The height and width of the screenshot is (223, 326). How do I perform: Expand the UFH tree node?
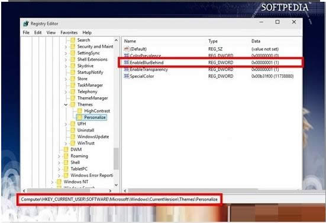point(66,124)
